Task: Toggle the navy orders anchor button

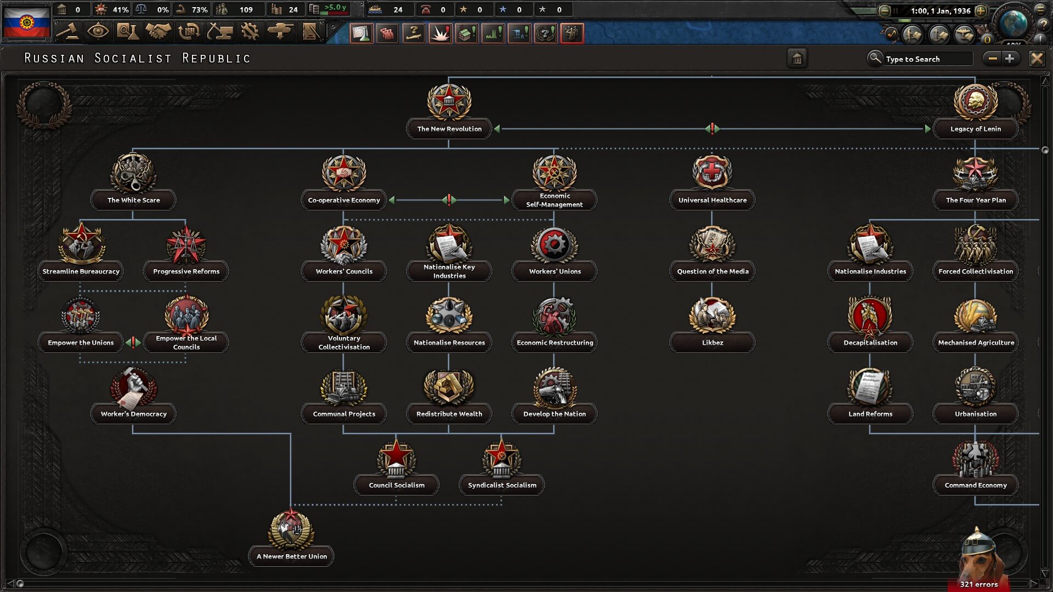Action: (939, 35)
